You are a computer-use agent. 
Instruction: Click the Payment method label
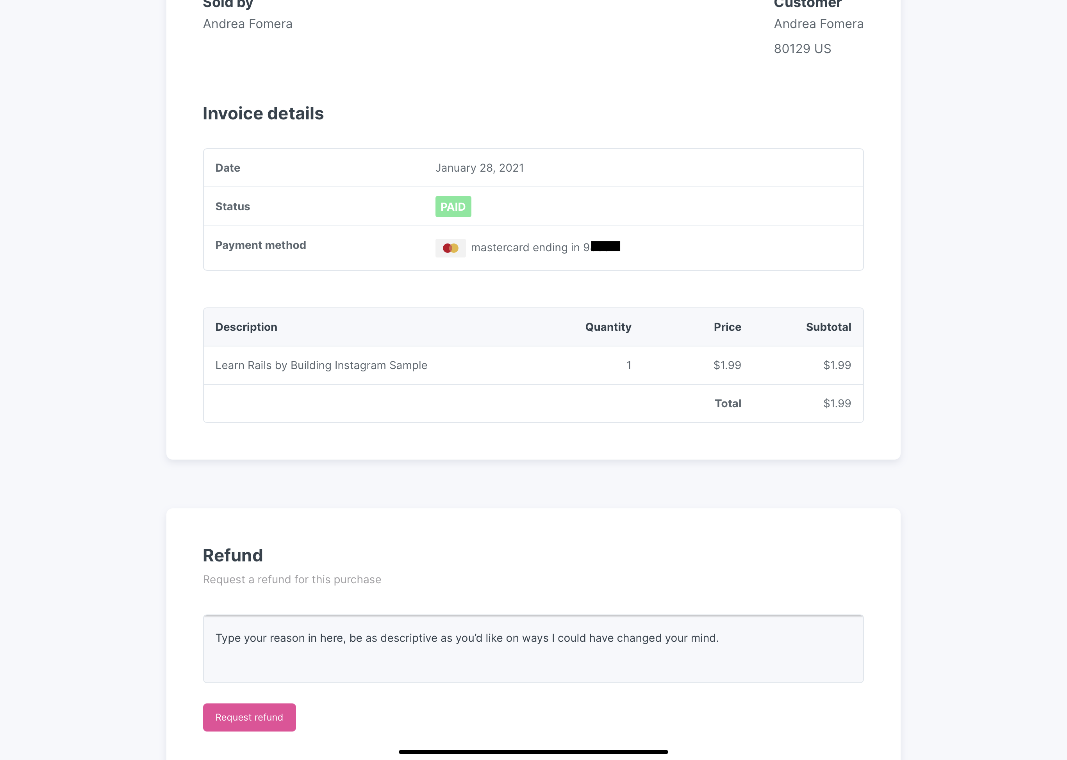click(261, 245)
